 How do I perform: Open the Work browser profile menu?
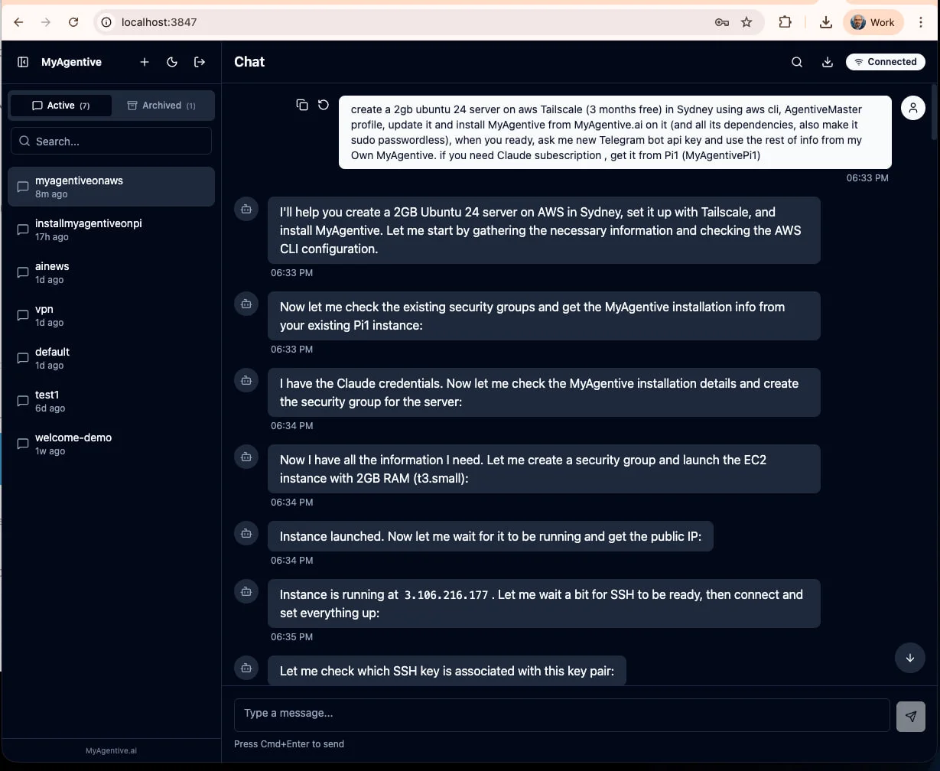point(873,22)
